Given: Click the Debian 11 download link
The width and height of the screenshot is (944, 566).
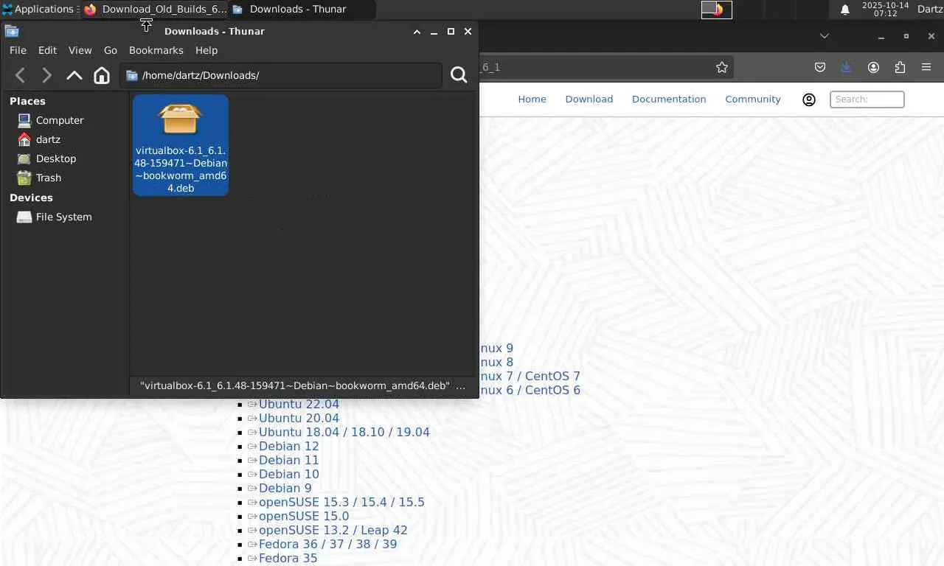Looking at the screenshot, I should [289, 461].
